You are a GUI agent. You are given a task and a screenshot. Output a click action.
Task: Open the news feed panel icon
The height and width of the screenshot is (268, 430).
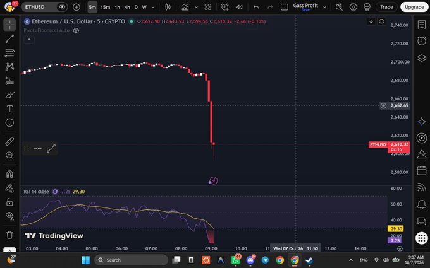[x=422, y=187]
